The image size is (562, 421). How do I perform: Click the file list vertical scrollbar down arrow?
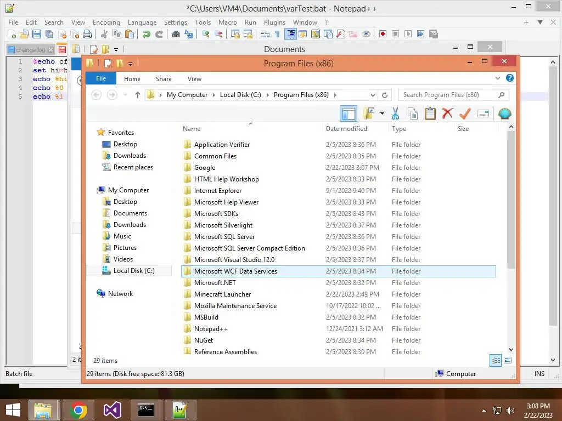pos(511,349)
